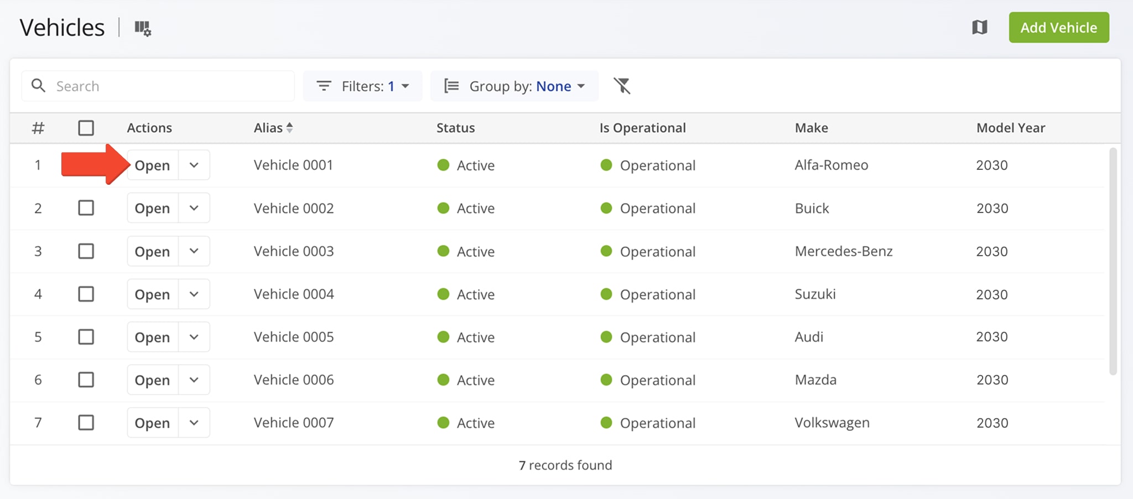Expand the actions chevron for Vehicle 0005
The height and width of the screenshot is (499, 1133).
pos(194,337)
